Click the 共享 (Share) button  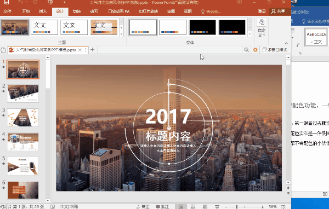(278, 11)
